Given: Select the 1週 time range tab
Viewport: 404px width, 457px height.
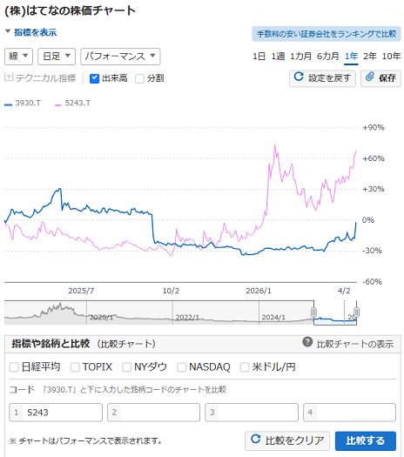Looking at the screenshot, I should (x=278, y=57).
